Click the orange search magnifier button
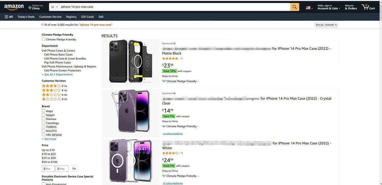This screenshot has width=382, height=185. click(x=295, y=7)
